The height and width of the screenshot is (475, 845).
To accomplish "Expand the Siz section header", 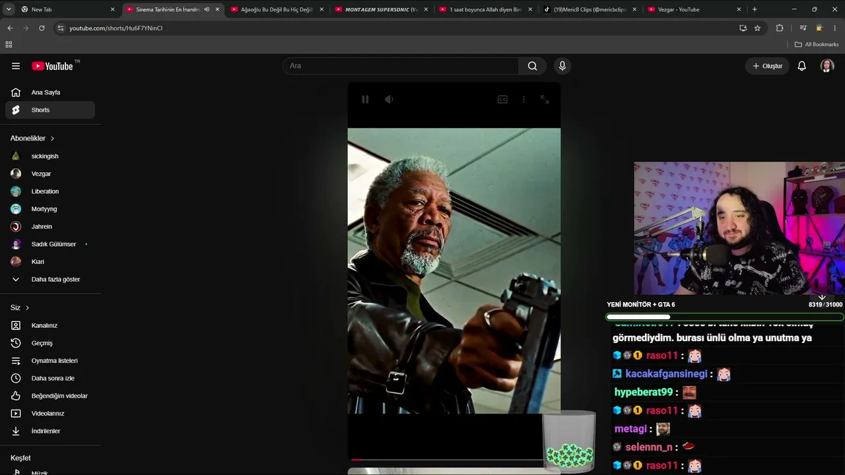I will coord(20,308).
